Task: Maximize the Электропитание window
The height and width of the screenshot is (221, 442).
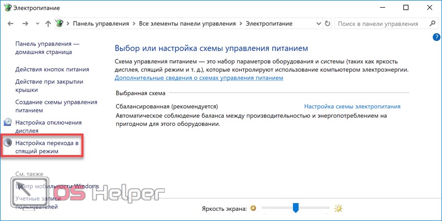Action: click(x=406, y=8)
